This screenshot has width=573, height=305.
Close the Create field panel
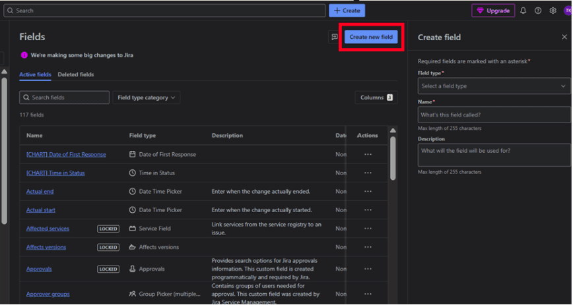tap(564, 38)
